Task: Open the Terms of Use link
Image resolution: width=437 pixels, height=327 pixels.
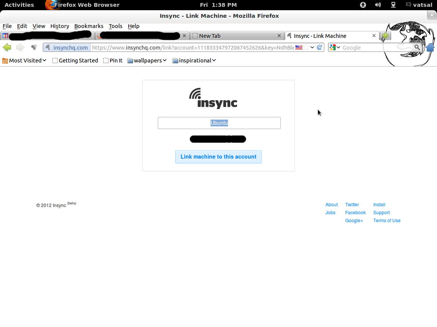Action: point(387,220)
